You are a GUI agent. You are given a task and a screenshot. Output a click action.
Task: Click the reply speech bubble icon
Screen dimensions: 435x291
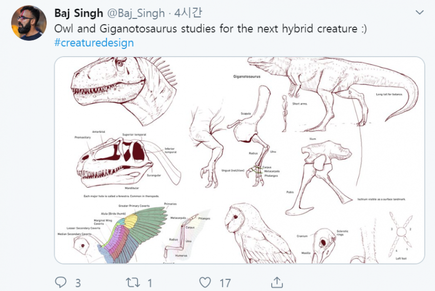(x=61, y=282)
